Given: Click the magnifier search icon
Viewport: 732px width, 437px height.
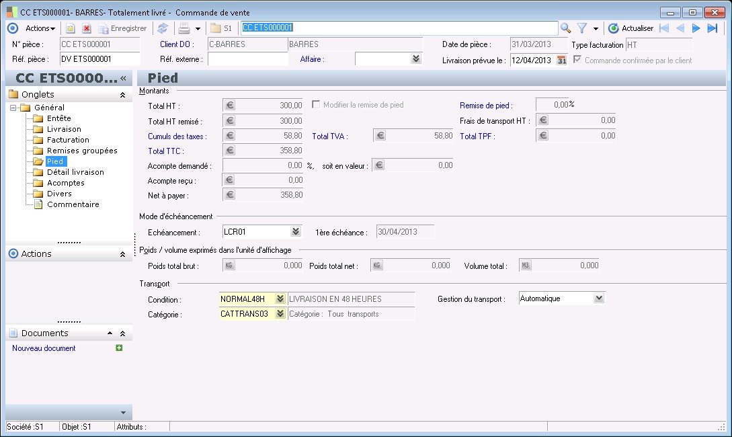Looking at the screenshot, I should pos(565,28).
